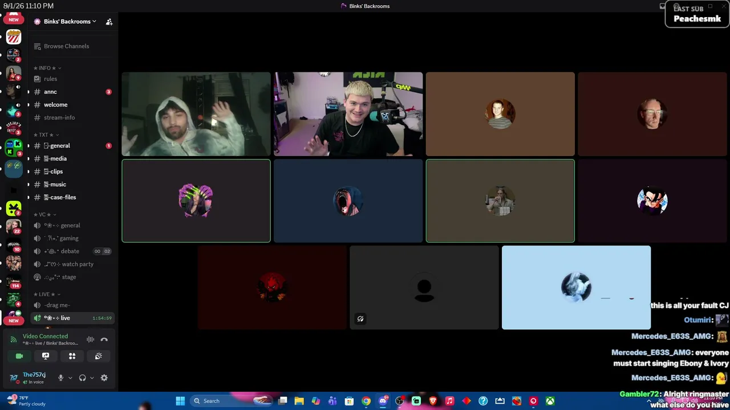
Task: Collapse the TXT channel category
Action: (47, 135)
